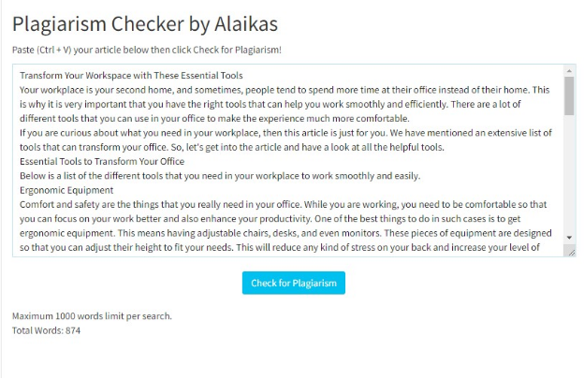Viewport: 584px width, 379px height.
Task: Click the text area scrollbar thumb
Action: (569, 95)
